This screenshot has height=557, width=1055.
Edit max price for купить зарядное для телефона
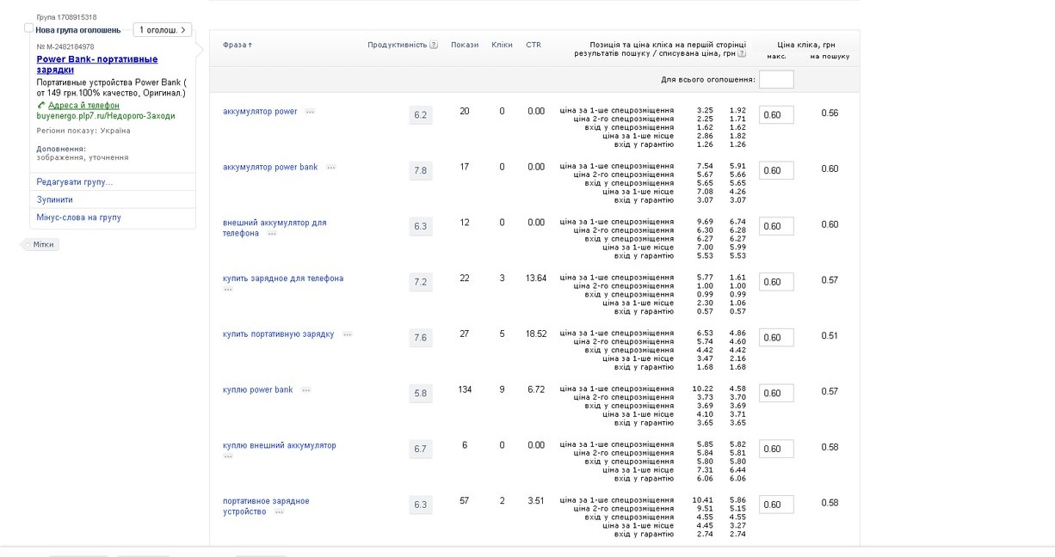pos(776,282)
